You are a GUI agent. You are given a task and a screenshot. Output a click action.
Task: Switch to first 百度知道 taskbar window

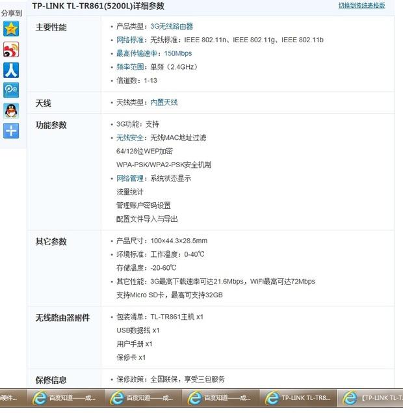click(66, 398)
